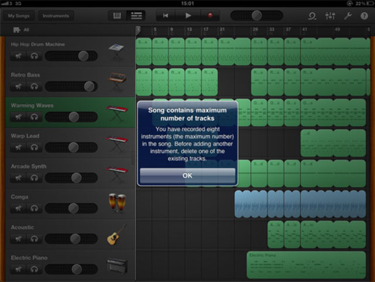Adjust the Conga volume slider
375x282 pixels.
[x=71, y=208]
